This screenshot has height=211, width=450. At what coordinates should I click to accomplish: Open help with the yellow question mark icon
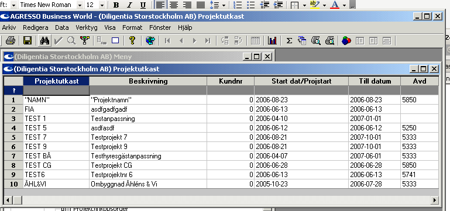(x=132, y=41)
